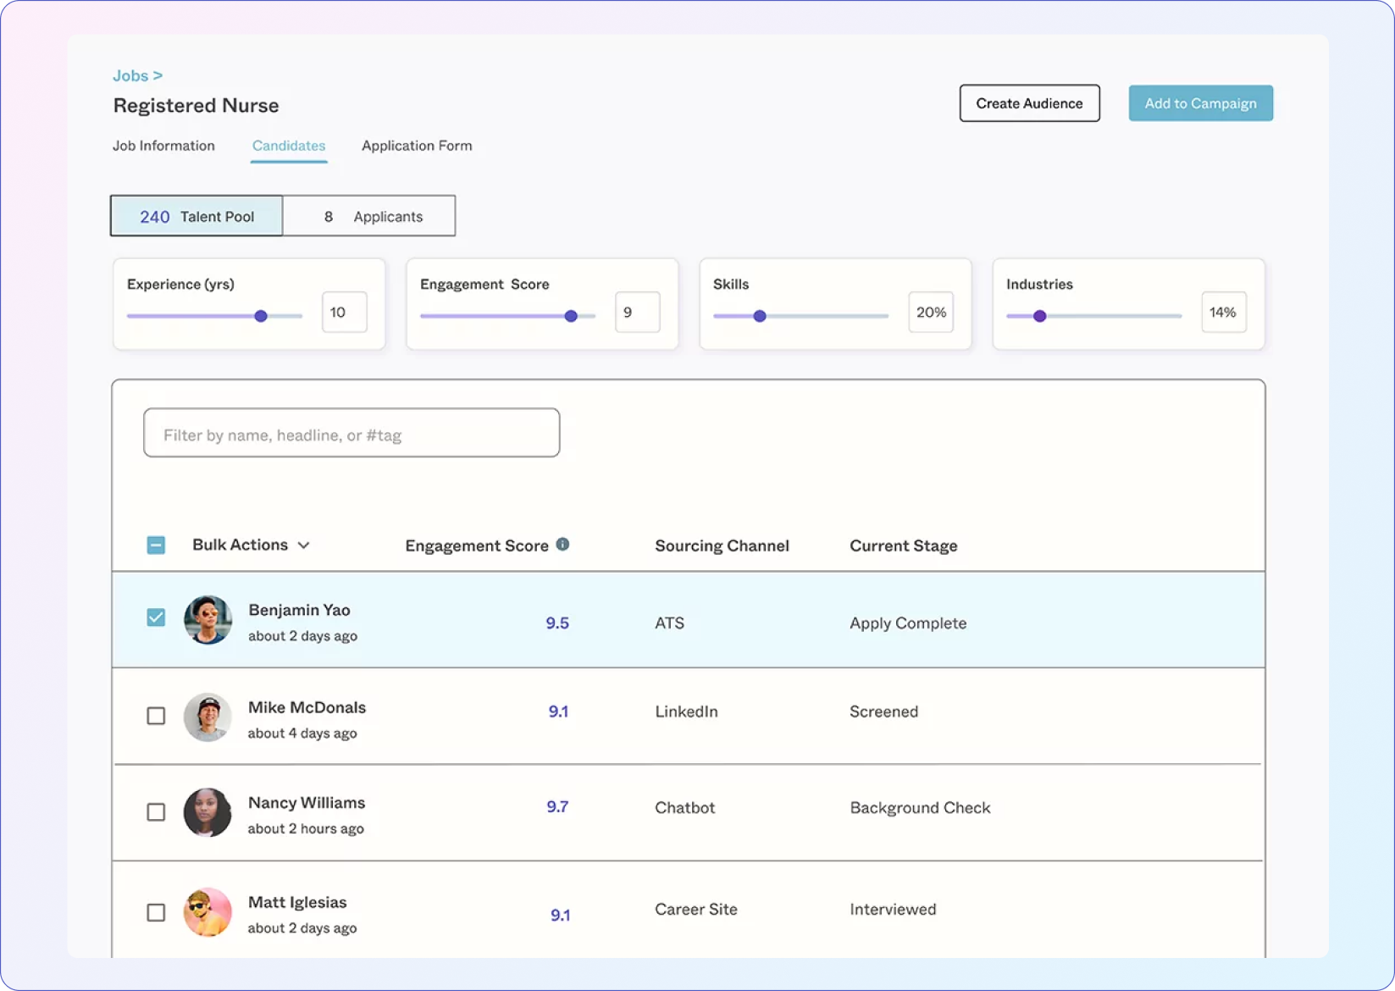The height and width of the screenshot is (991, 1395).
Task: Click the Industries slider handle
Action: (1039, 316)
